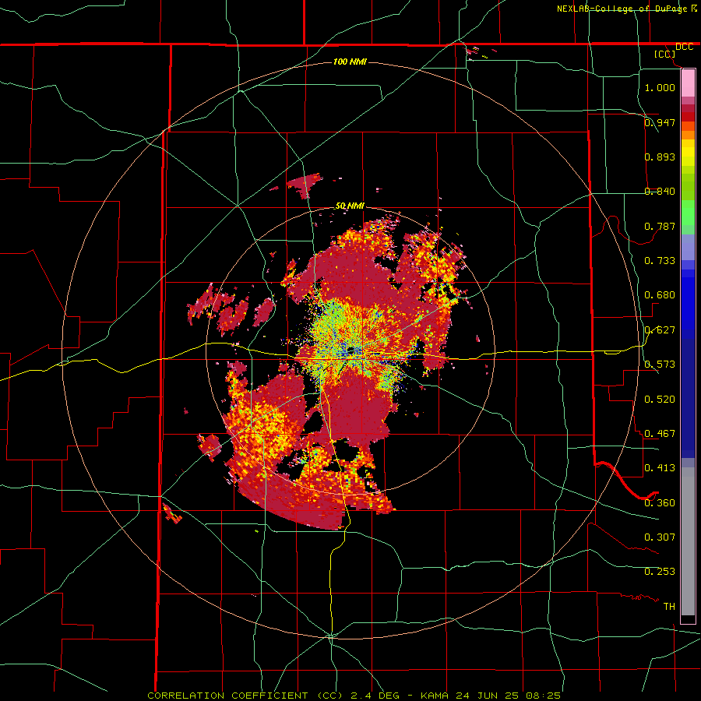Click the 100 NMI range ring label
The height and width of the screenshot is (701, 701).
click(x=350, y=62)
